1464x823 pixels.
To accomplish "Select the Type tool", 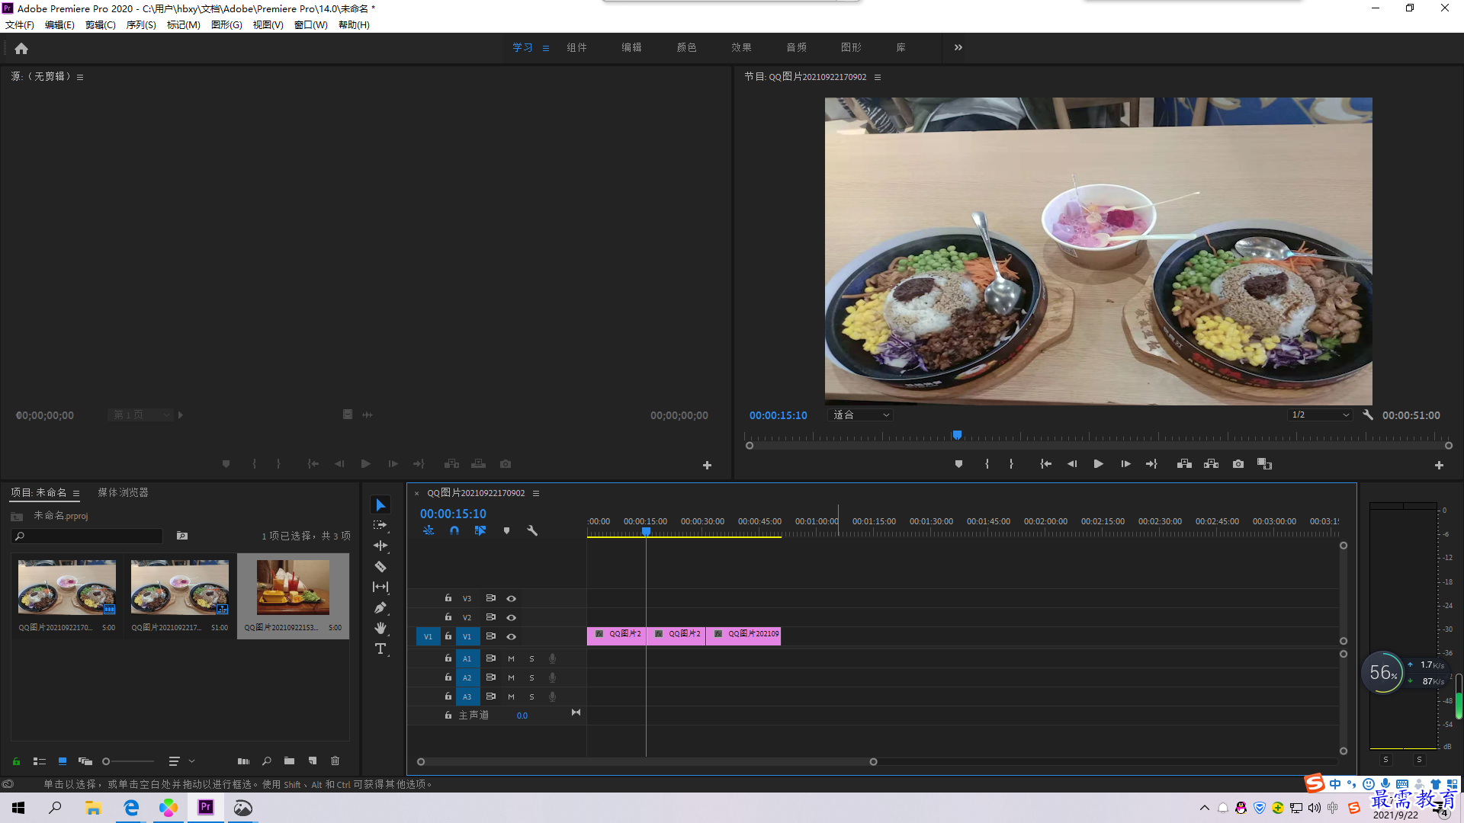I will [380, 648].
